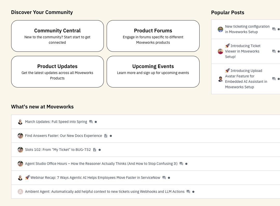This screenshot has height=206, width=280.
Task: Open 'New ticketing configuration' popular post
Action: (247, 29)
